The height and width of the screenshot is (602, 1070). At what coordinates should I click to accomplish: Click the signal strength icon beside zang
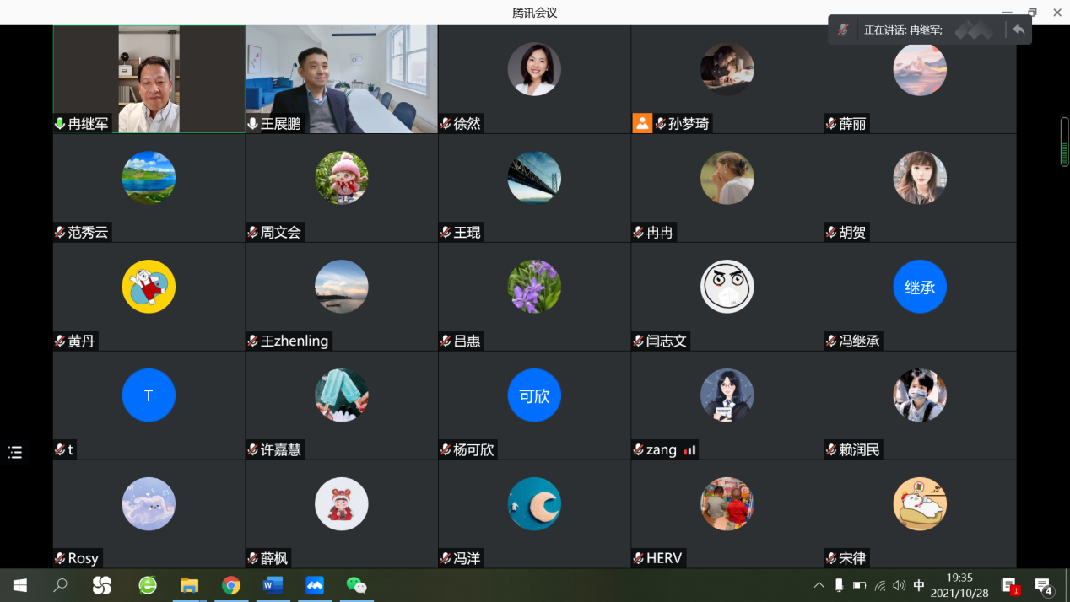coord(689,450)
